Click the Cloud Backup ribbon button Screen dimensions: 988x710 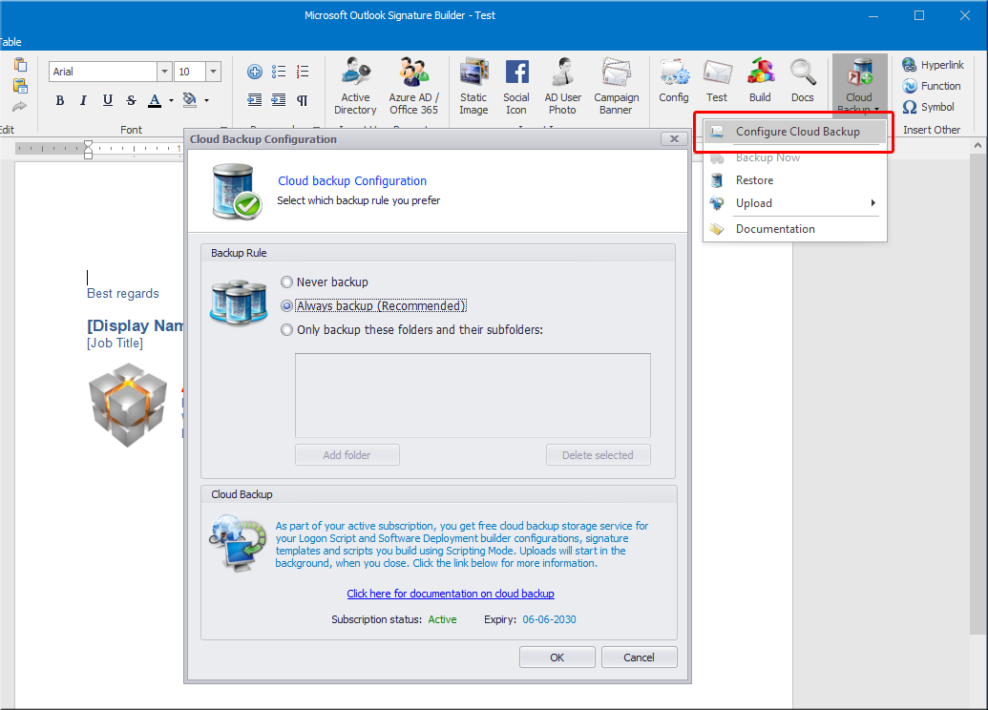(x=859, y=84)
